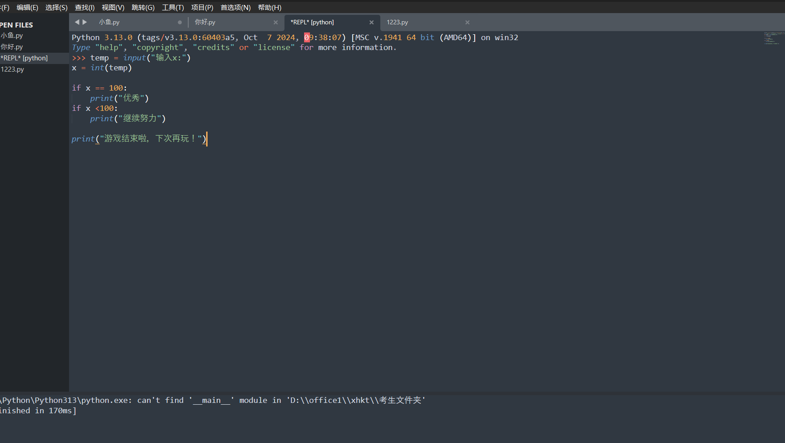Close the 你好.py tab

point(276,22)
